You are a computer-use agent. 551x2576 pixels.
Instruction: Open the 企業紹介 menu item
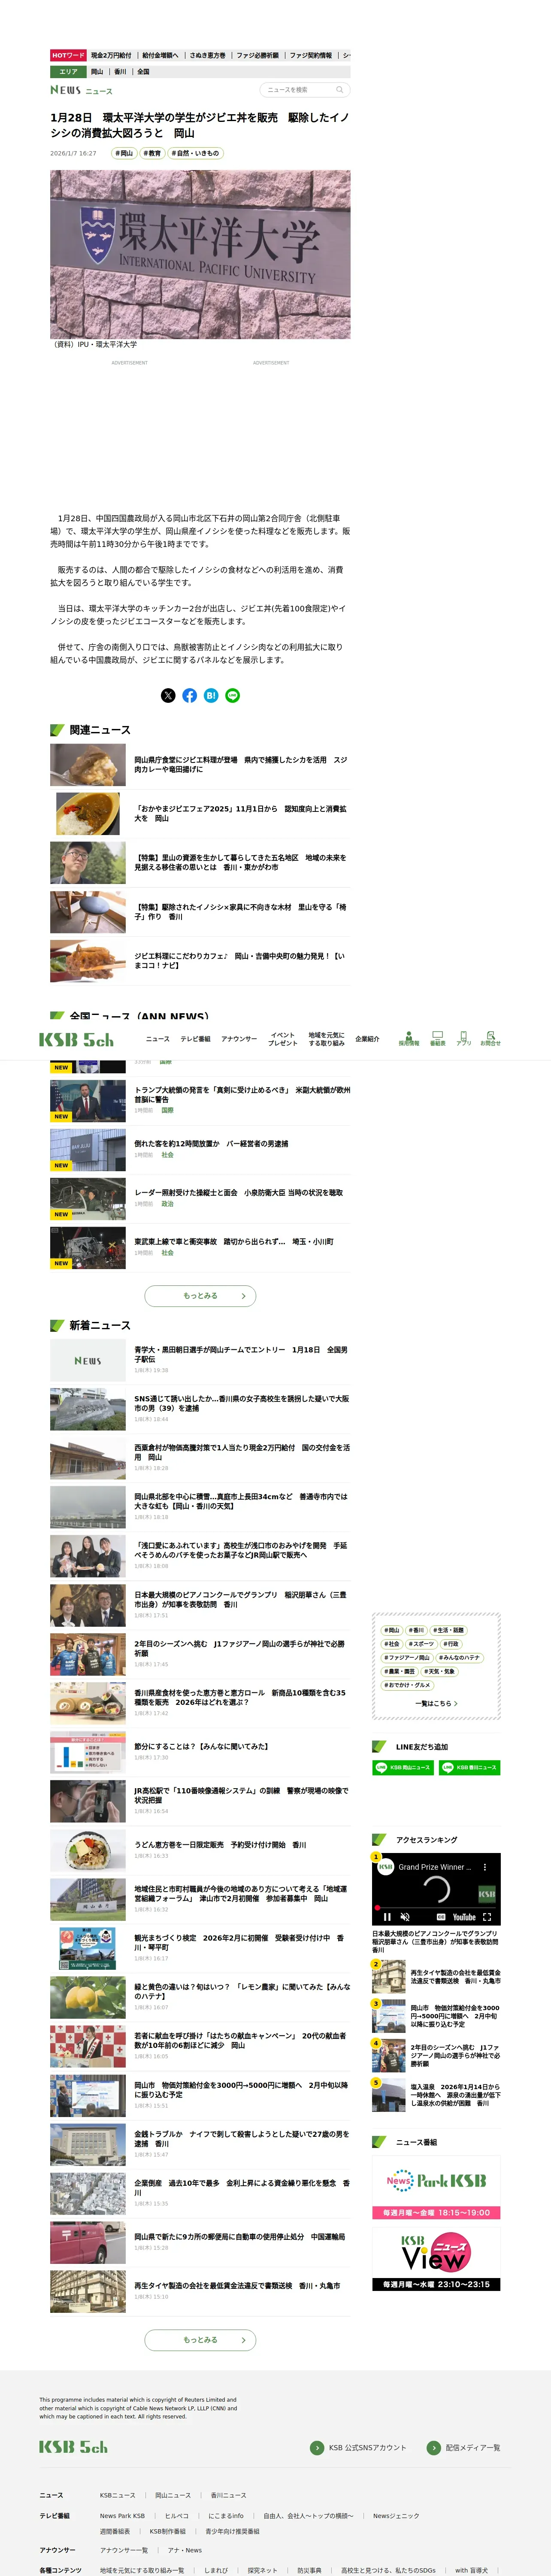tap(367, 1039)
